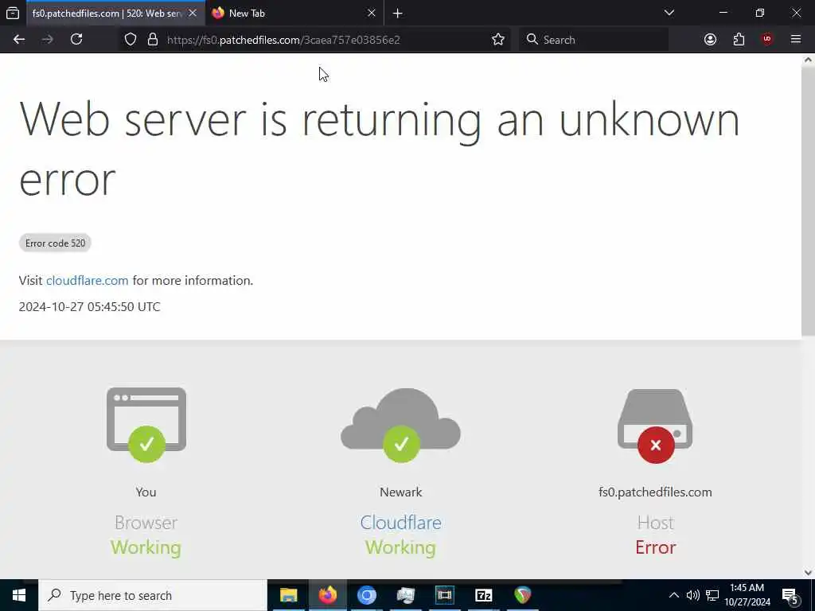Click the scrollbar down arrow
This screenshot has height=611, width=815.
[808, 573]
